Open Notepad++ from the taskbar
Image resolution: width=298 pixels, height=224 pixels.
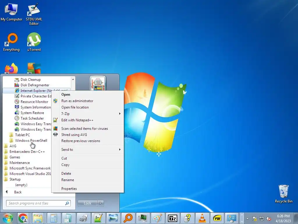pos(98,218)
